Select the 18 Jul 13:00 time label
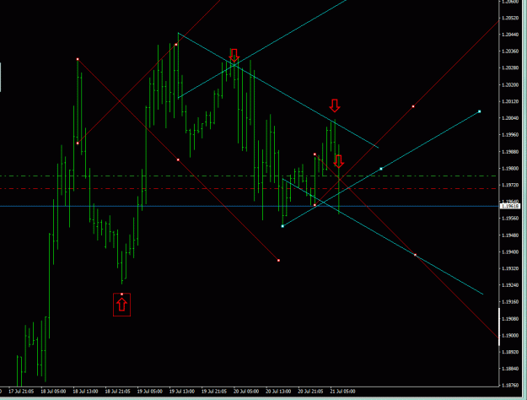Screen dimensions: 527x400 [85, 392]
